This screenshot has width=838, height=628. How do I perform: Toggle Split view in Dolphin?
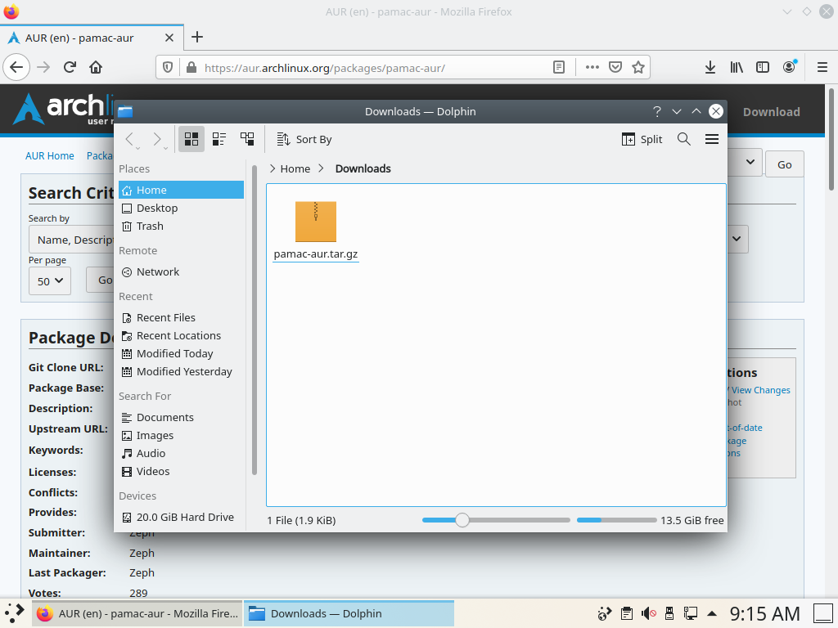tap(642, 139)
